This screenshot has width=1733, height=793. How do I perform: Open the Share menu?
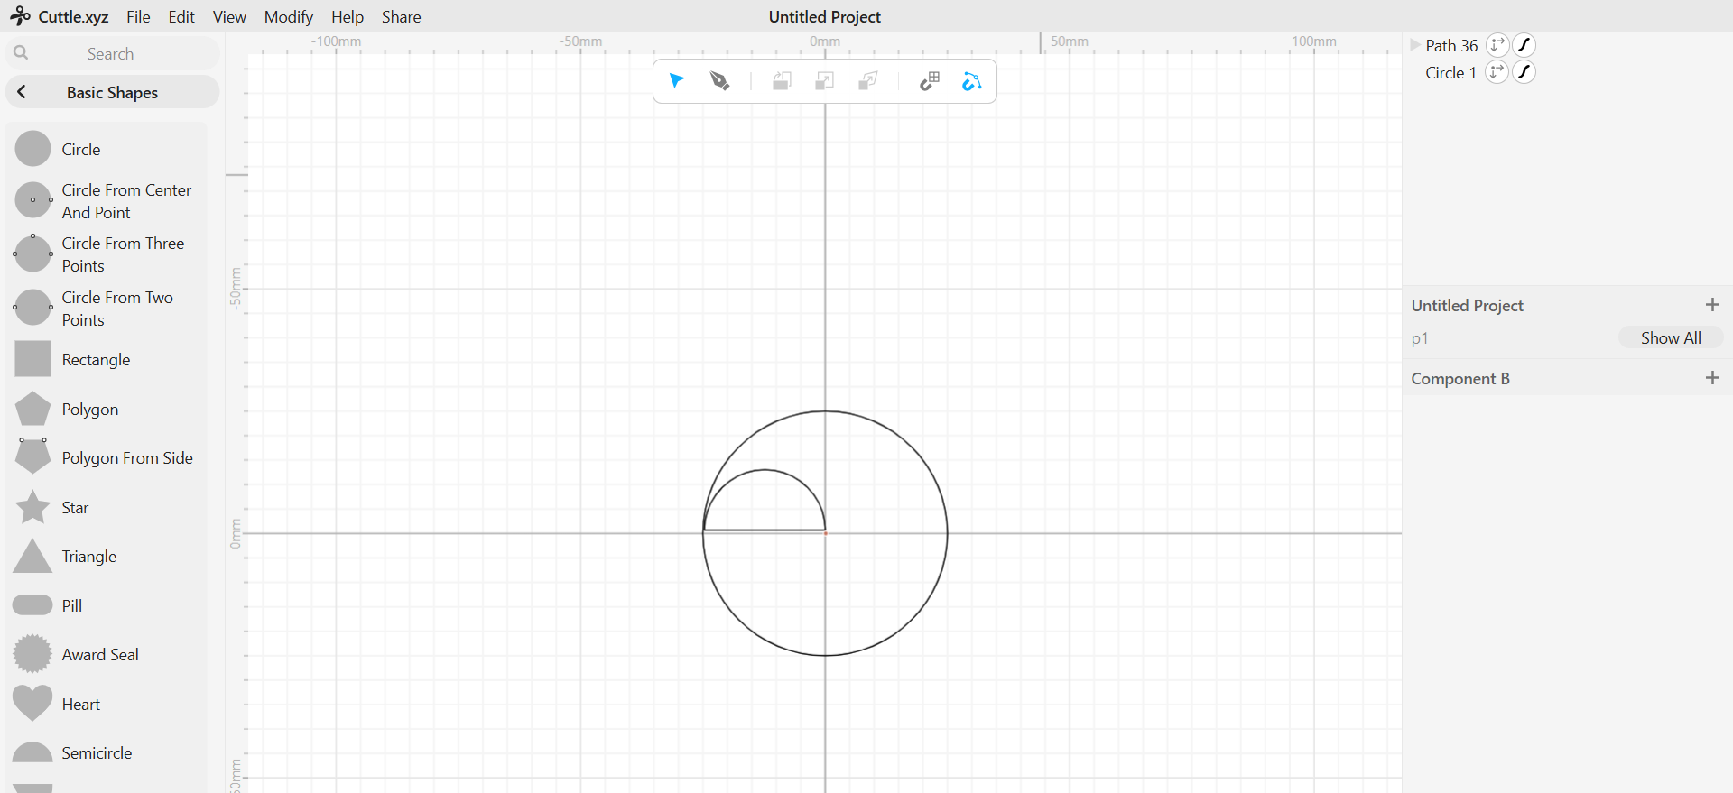tap(402, 16)
